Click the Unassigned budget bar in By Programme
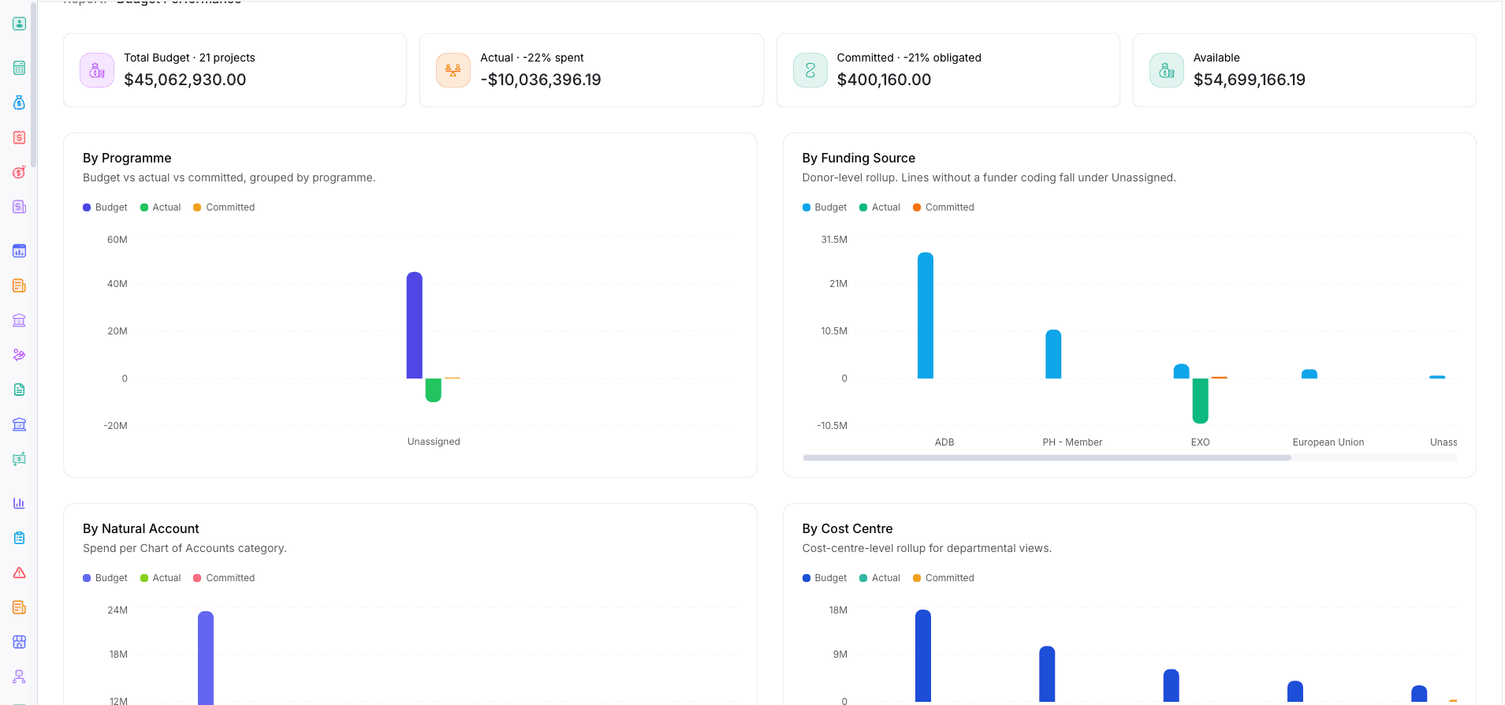 click(x=415, y=325)
